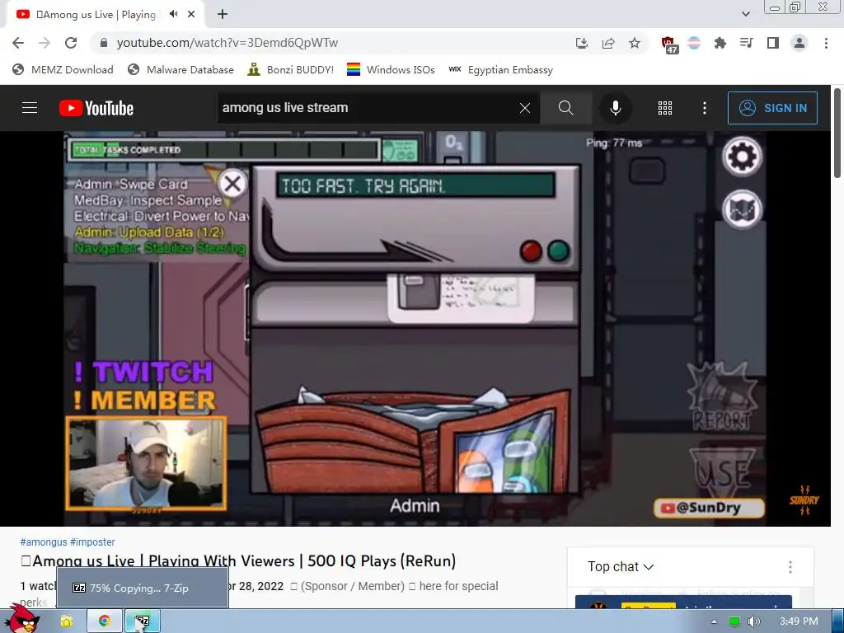The width and height of the screenshot is (844, 633).
Task: Click the in-game gear settings icon
Action: (x=742, y=156)
